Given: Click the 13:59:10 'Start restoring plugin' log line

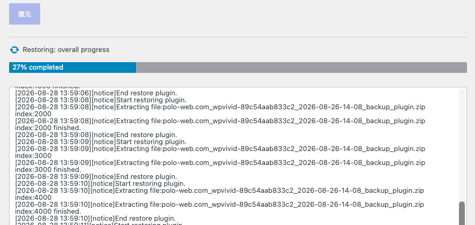Looking at the screenshot, I should click(100, 184).
